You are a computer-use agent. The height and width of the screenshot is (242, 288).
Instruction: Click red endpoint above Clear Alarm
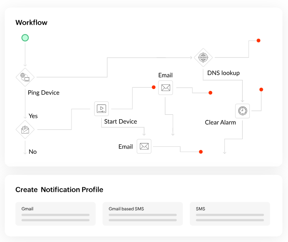[261, 89]
